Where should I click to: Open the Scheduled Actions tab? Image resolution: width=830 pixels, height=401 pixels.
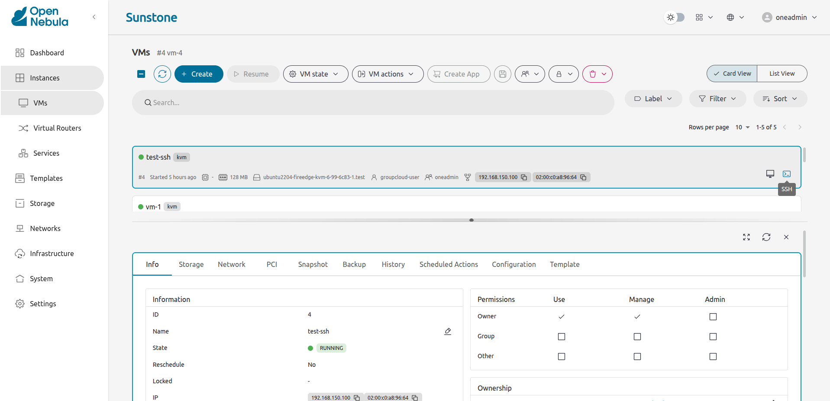tap(448, 264)
